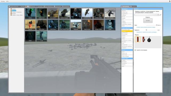171x96 pixels.
Task: Switch to the NPC tab
Action: pyautogui.click(x=27, y=6)
